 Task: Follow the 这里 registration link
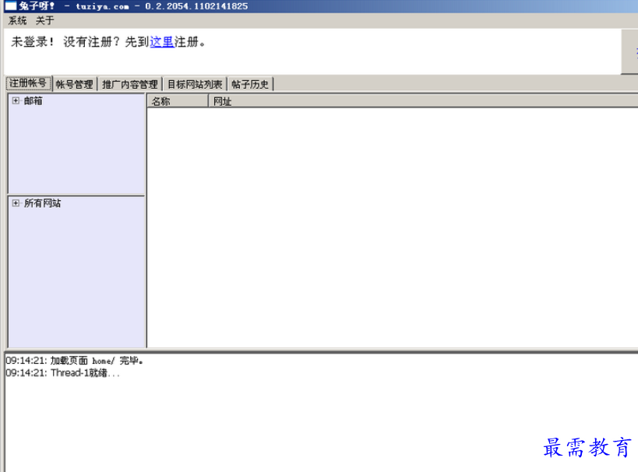coord(161,41)
